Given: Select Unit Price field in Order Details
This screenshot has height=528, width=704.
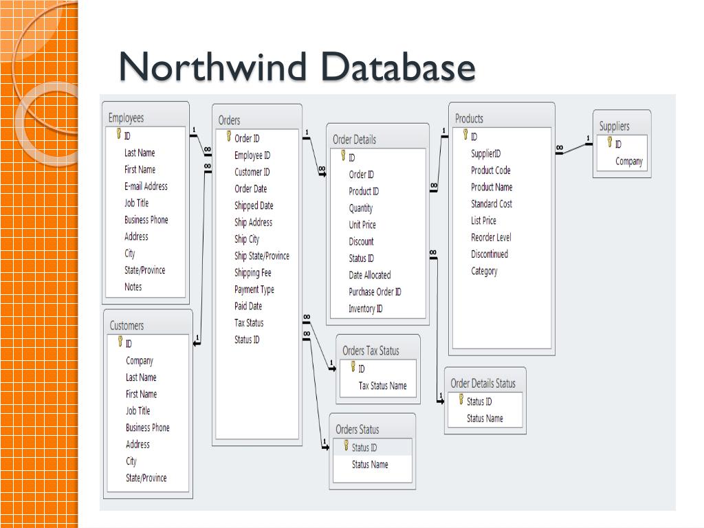Looking at the screenshot, I should [x=362, y=225].
